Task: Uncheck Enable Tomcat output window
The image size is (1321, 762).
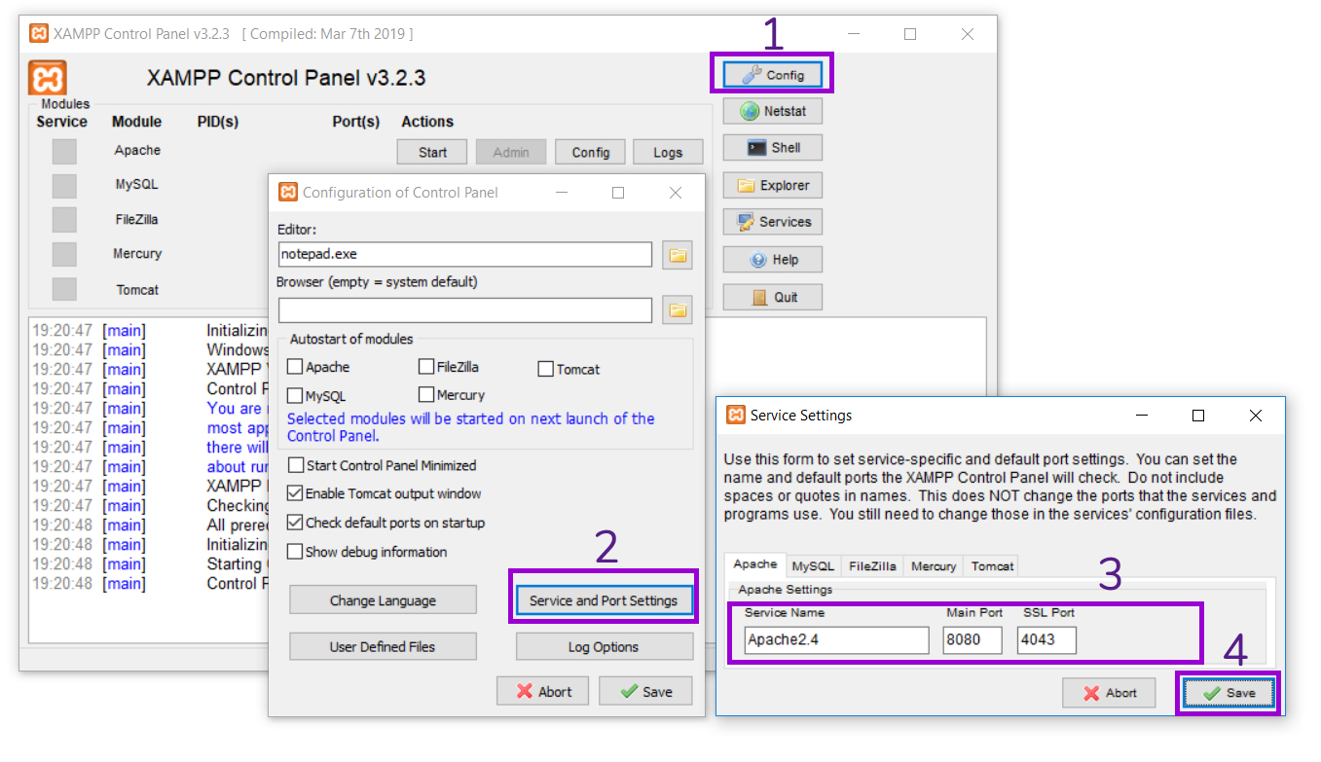Action: [x=295, y=493]
